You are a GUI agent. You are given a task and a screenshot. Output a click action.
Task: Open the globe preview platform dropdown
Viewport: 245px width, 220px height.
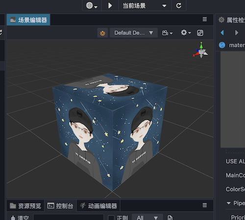click(92, 5)
